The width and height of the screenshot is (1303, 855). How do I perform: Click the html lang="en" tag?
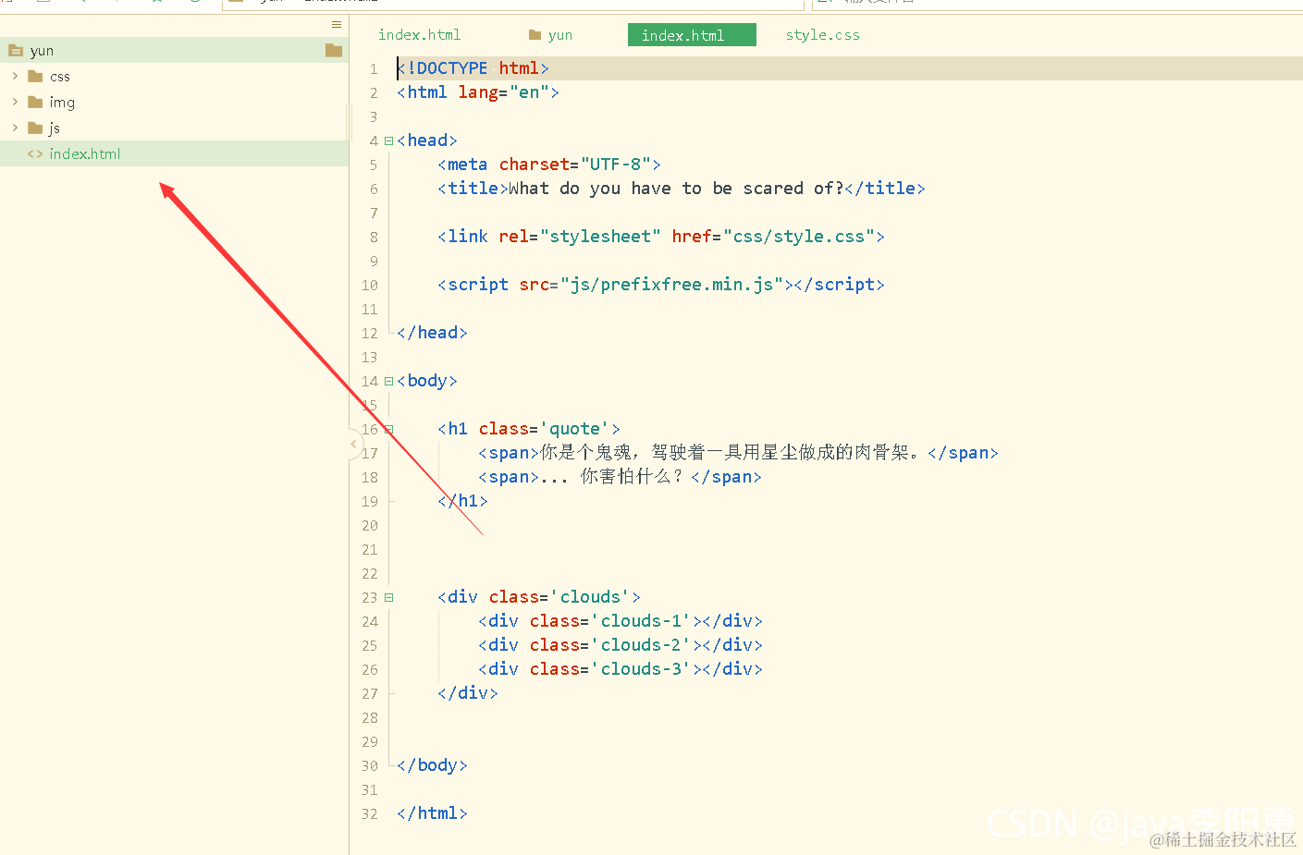(478, 92)
